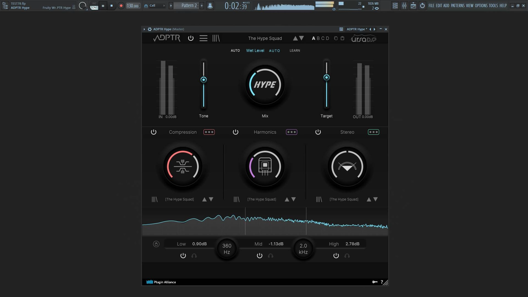The width and height of the screenshot is (528, 297).
Task: Open Compression advanced options dots
Action: (209, 132)
